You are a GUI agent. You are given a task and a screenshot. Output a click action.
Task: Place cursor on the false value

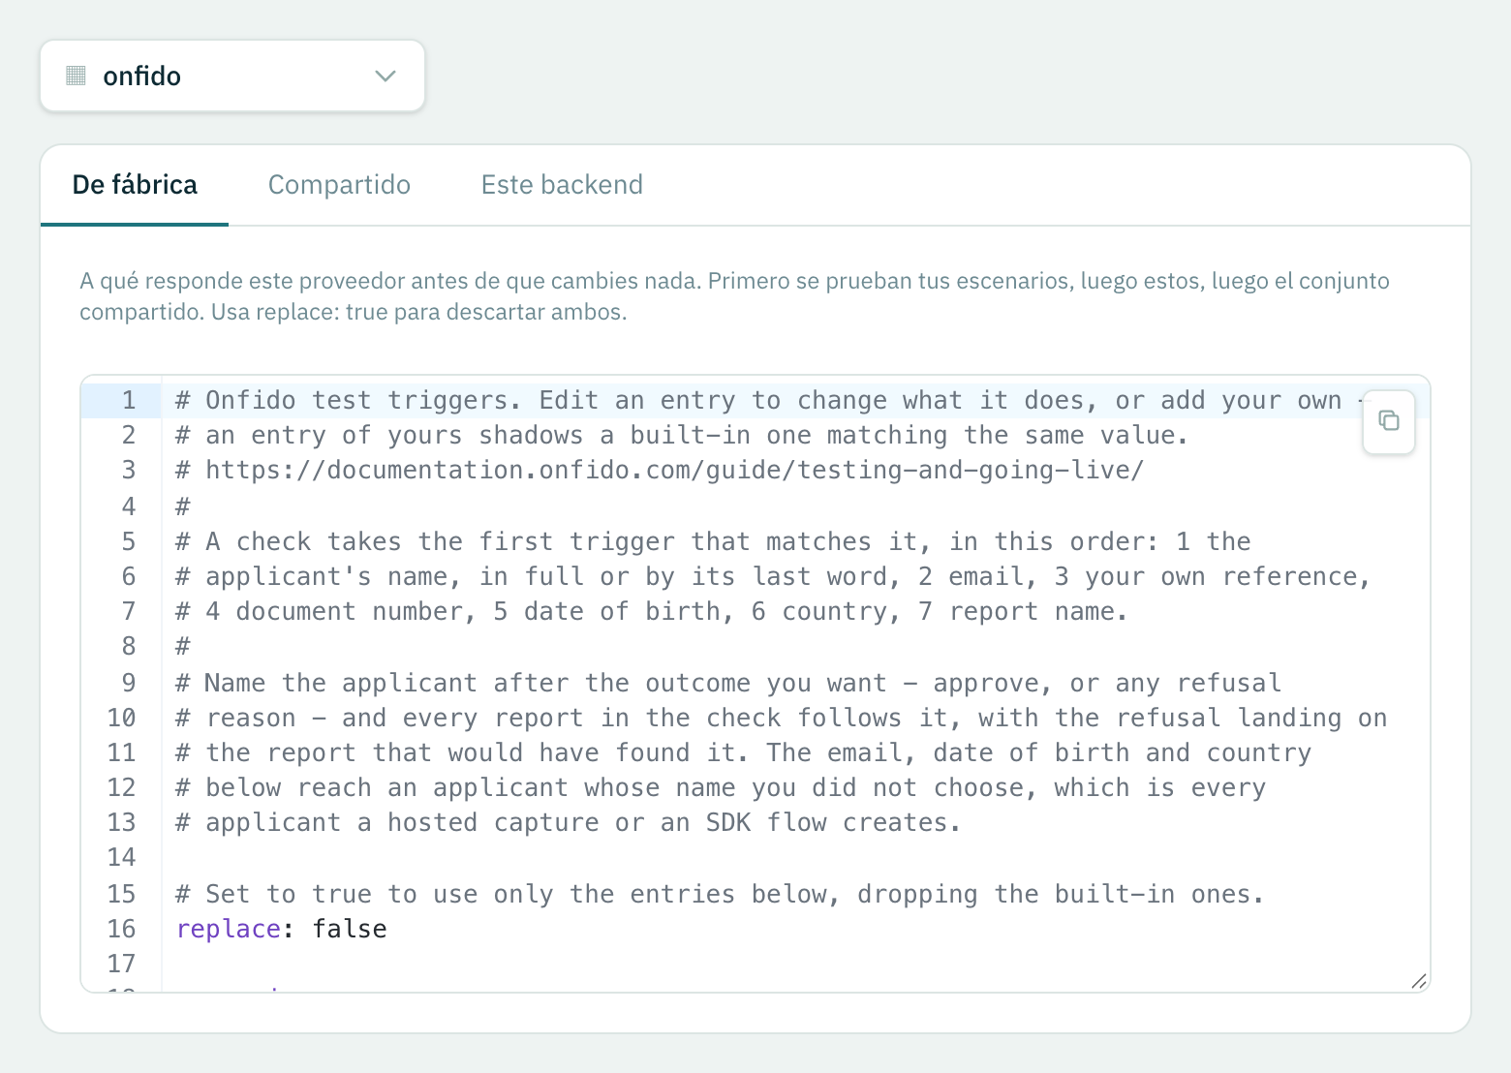350,930
